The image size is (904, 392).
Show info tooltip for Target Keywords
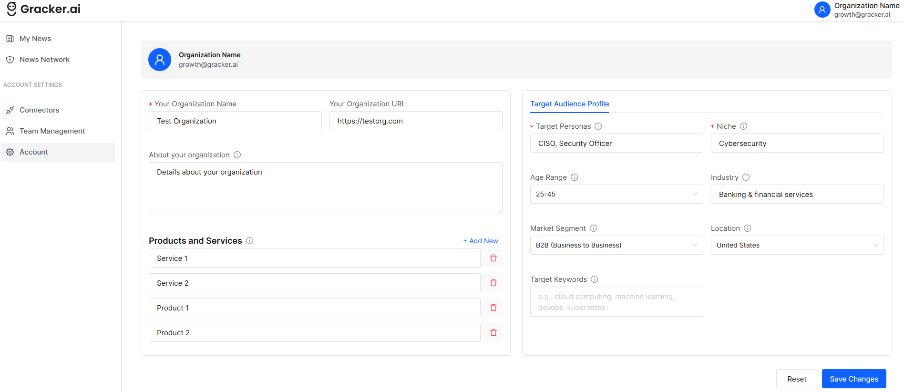tap(595, 279)
